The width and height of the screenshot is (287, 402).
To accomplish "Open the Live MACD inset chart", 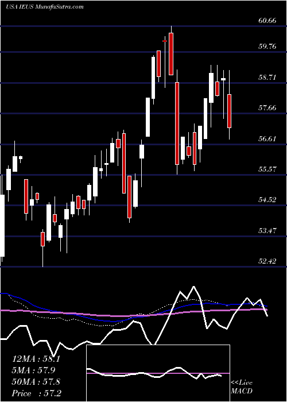I will pos(158,373).
